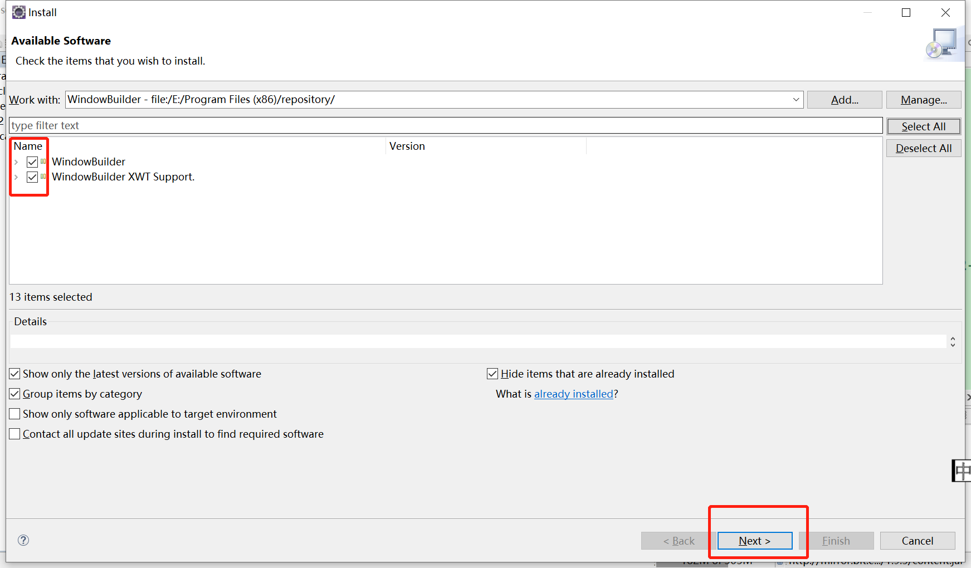Toggle Group items by category checkbox
Image resolution: width=971 pixels, height=568 pixels.
pyautogui.click(x=15, y=394)
